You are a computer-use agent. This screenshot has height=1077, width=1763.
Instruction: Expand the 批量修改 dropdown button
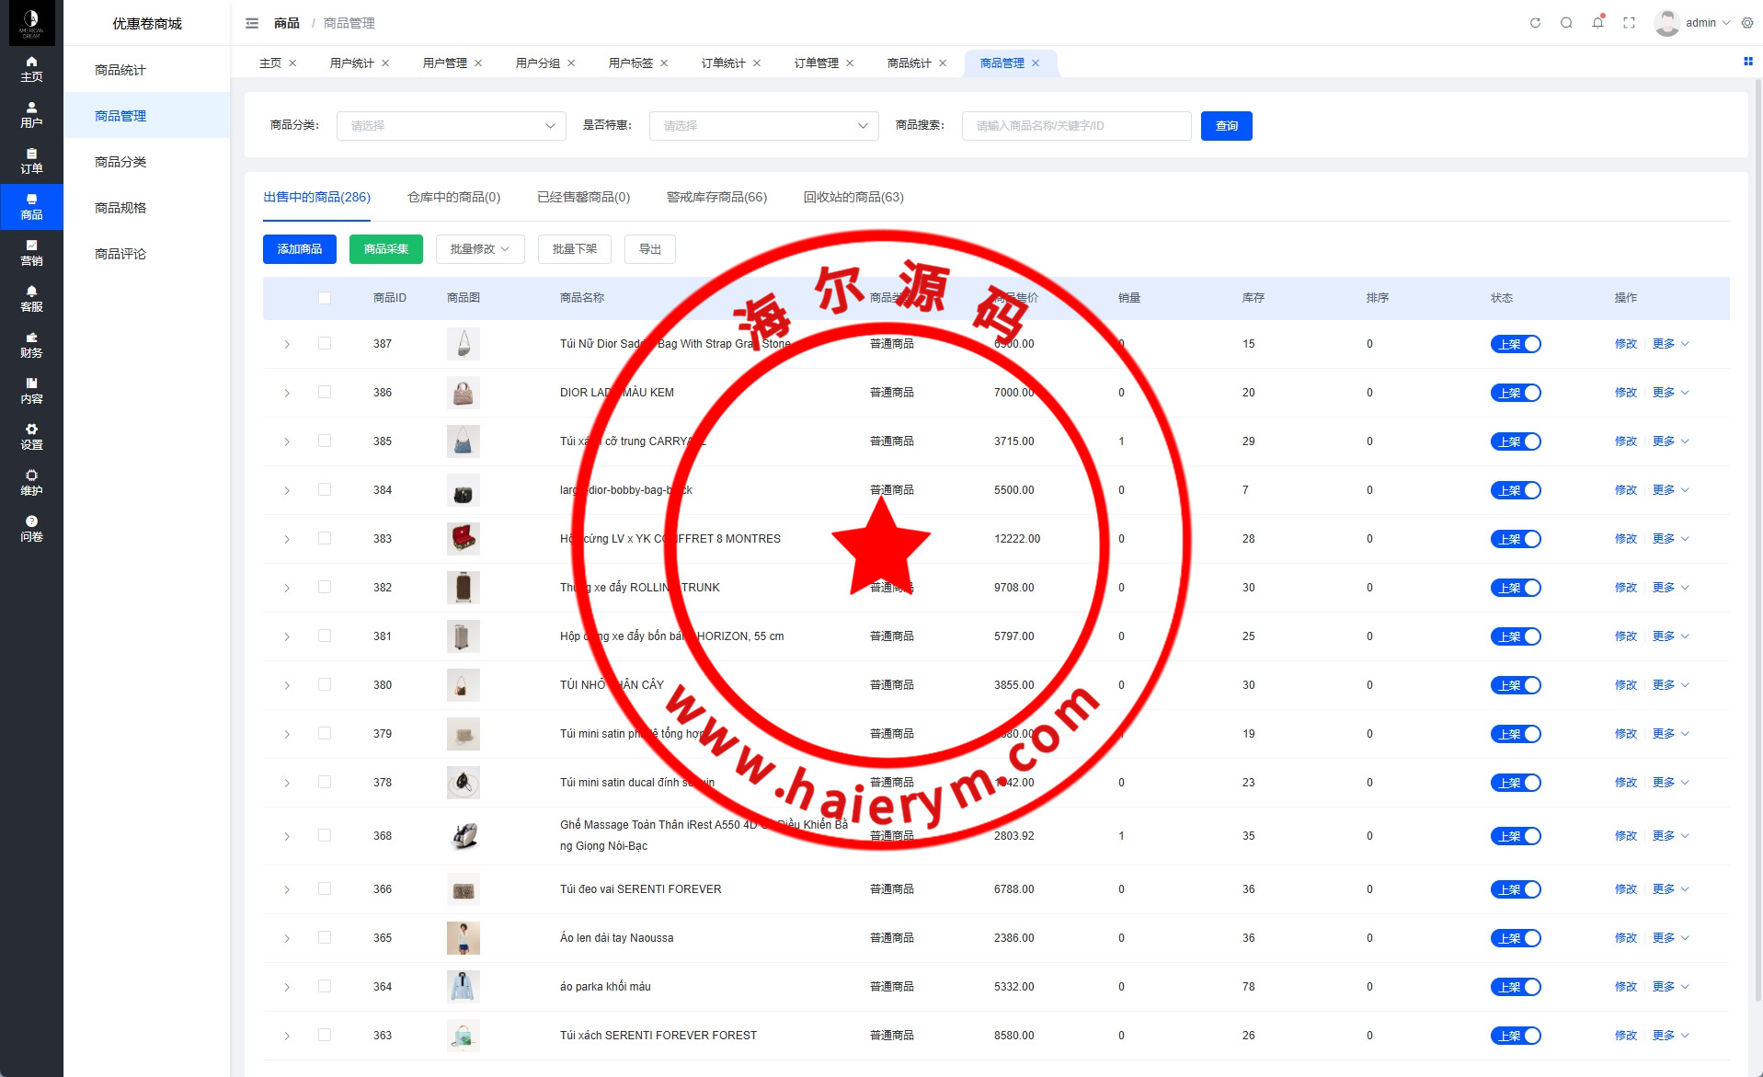pyautogui.click(x=480, y=249)
